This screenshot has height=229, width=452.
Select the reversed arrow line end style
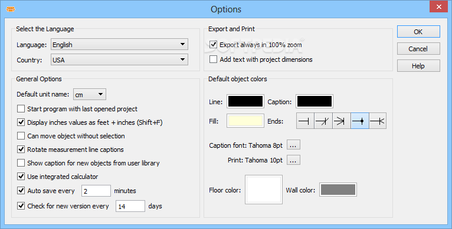(378, 121)
